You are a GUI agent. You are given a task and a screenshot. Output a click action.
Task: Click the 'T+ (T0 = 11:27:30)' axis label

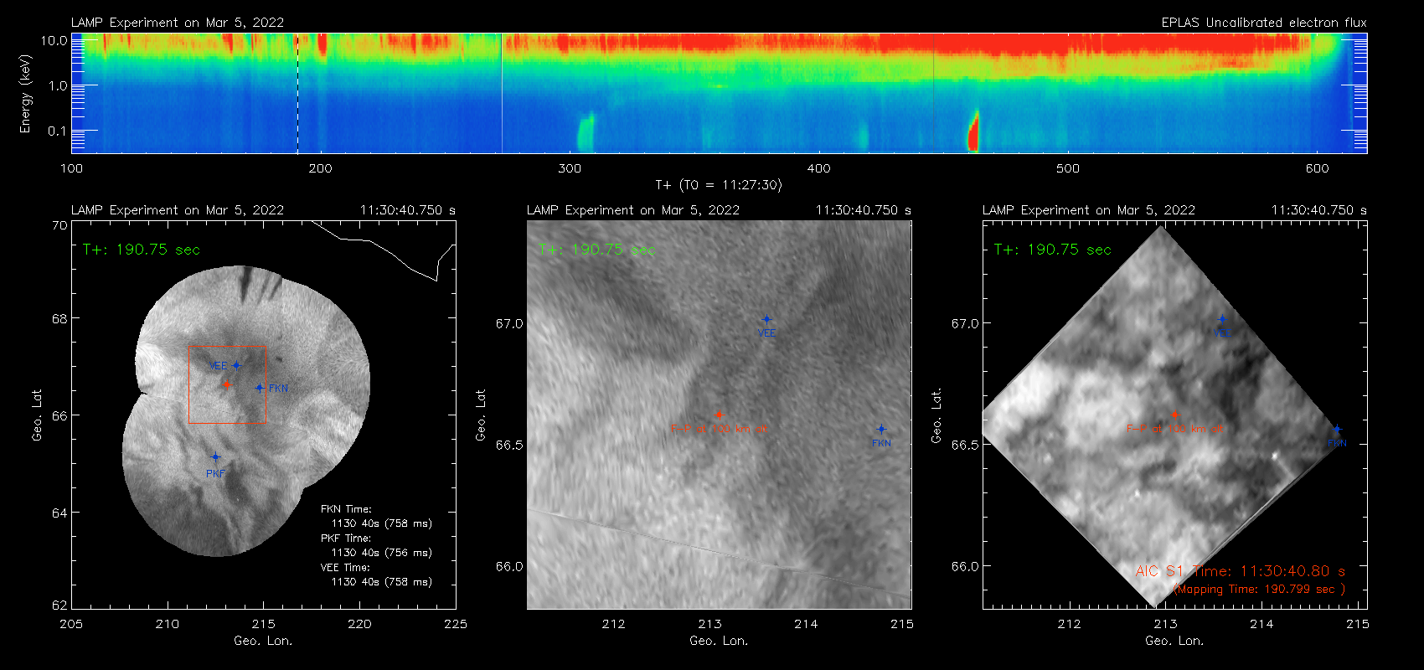click(718, 185)
